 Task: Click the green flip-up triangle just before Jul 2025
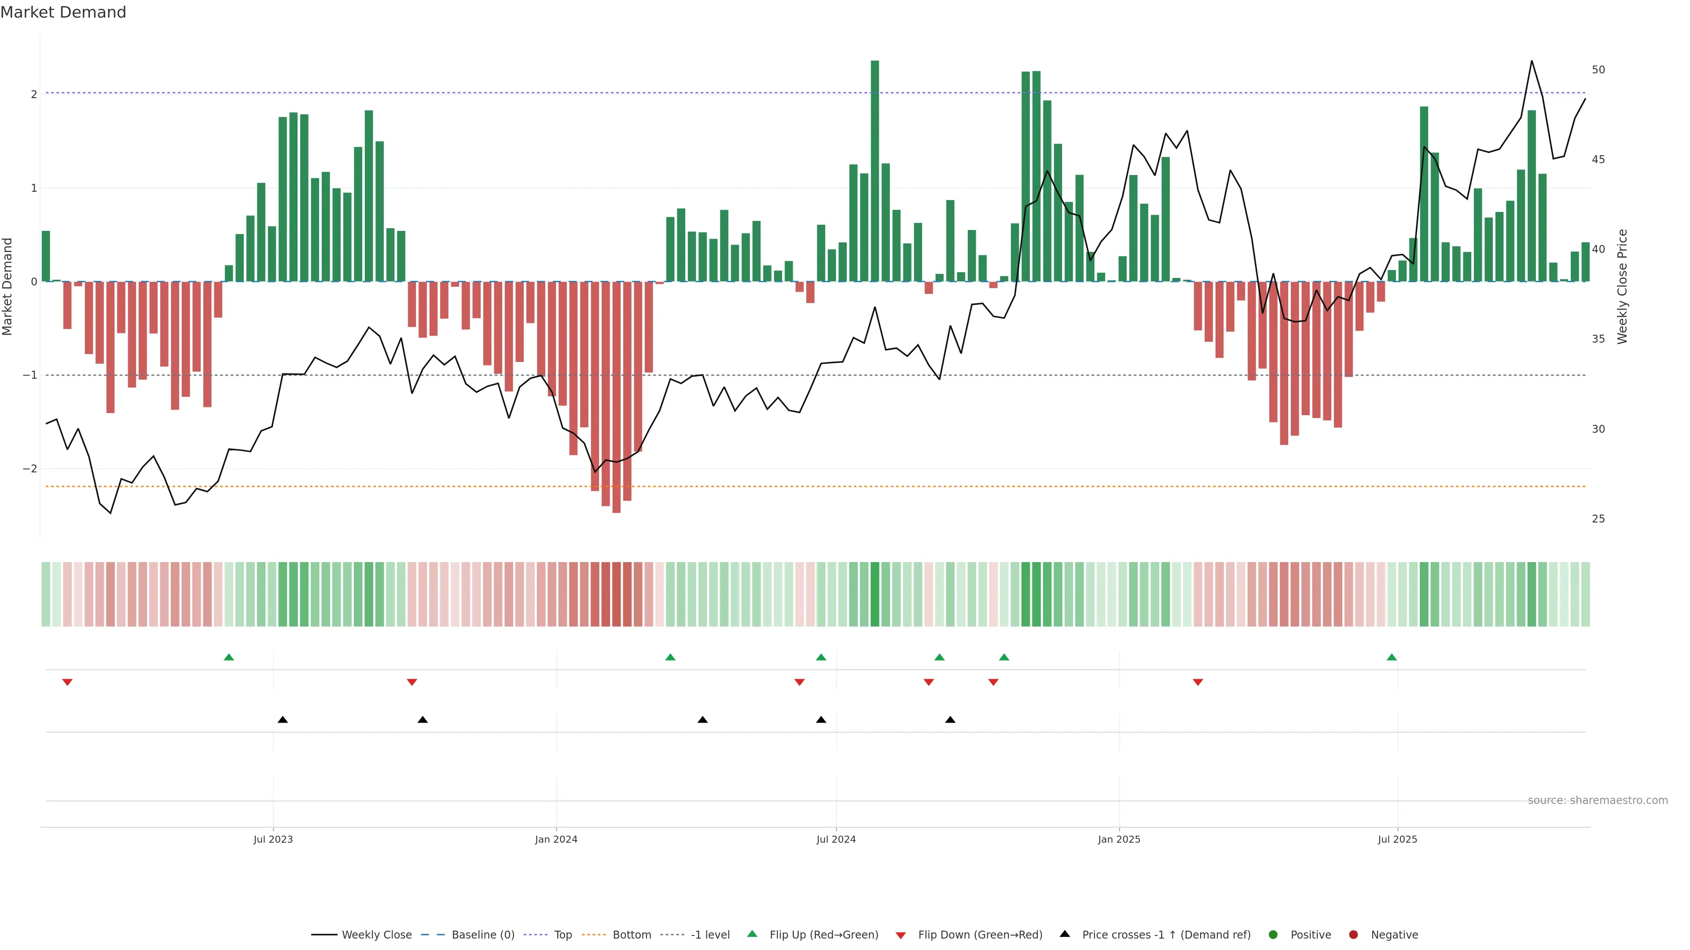[1392, 658]
